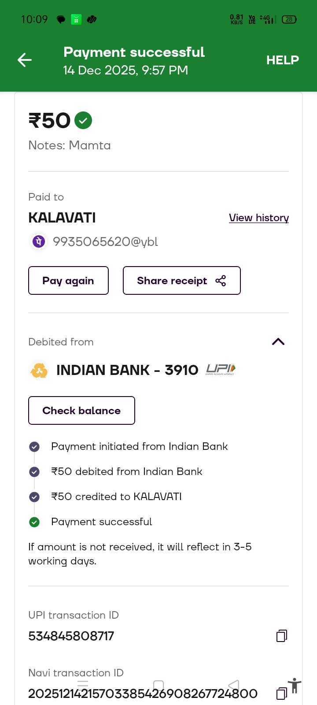
Task: Tap the ₹50 debited step checkmark
Action: coord(34,472)
